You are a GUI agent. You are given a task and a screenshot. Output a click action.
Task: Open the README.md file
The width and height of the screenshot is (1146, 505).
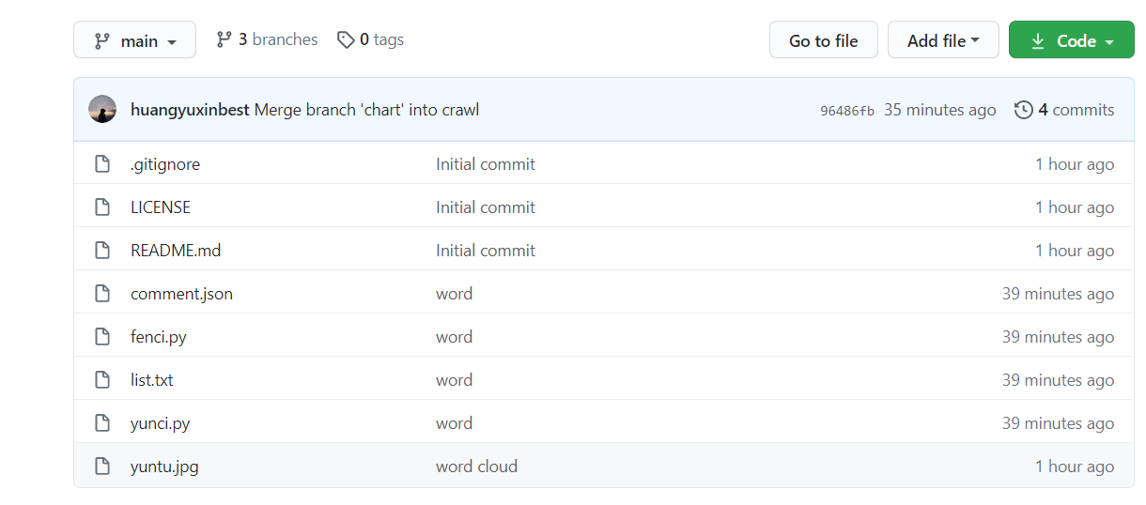pyautogui.click(x=176, y=251)
